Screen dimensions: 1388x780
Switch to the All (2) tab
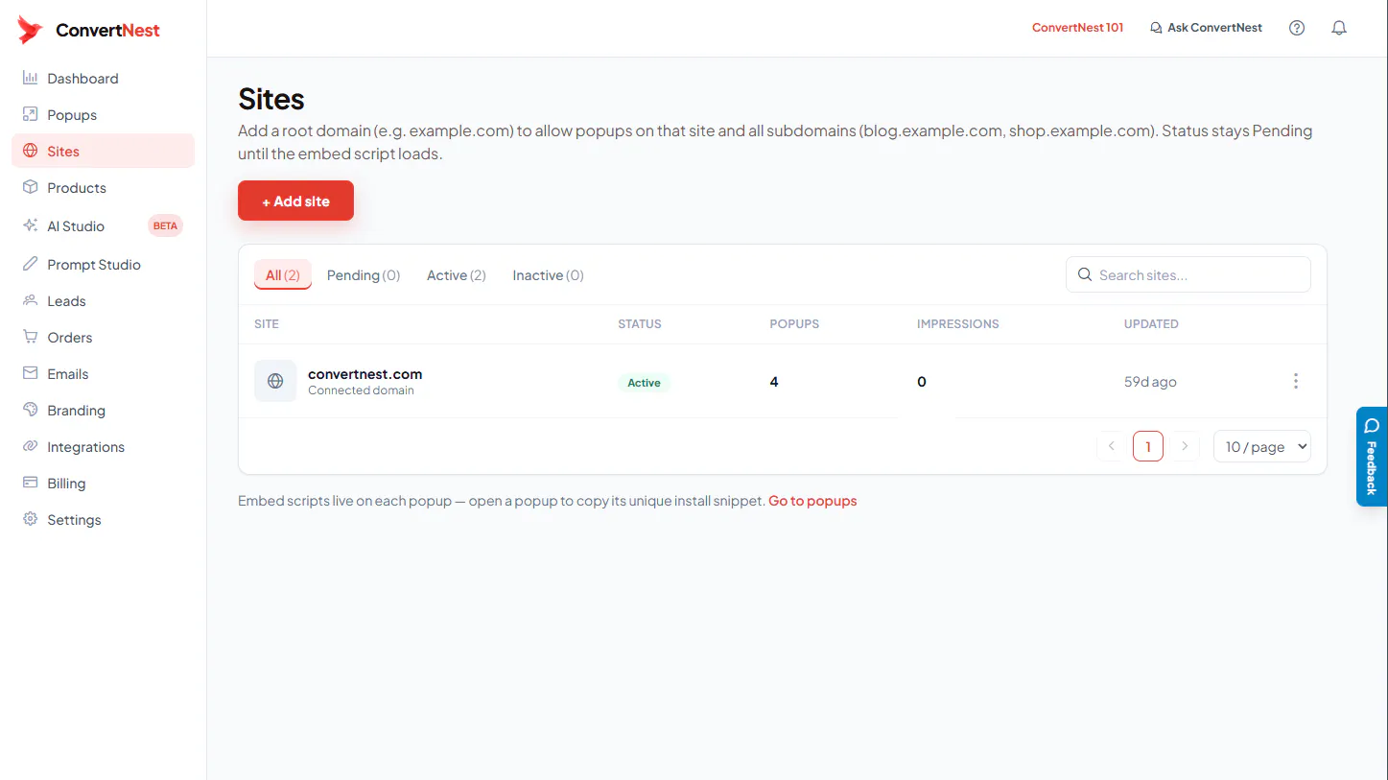pyautogui.click(x=283, y=275)
